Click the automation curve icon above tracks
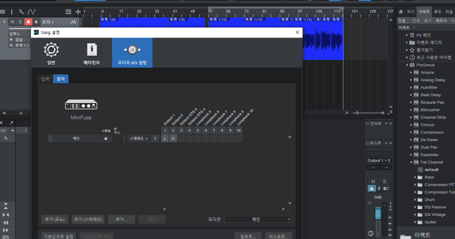455x239 pixels. (x=31, y=12)
